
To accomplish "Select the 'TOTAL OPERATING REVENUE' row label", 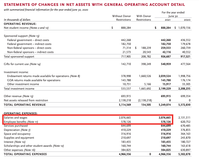I will (25, 105).
